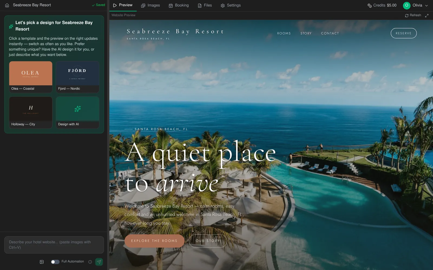Select the Holloway — City template

(x=31, y=113)
